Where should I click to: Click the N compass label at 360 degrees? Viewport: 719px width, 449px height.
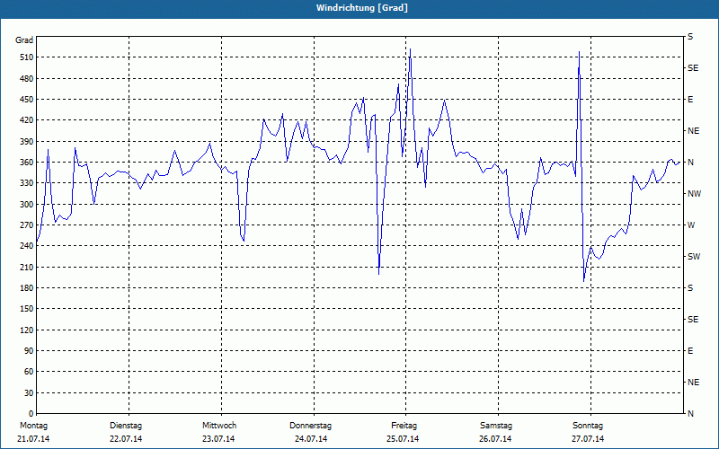[691, 163]
